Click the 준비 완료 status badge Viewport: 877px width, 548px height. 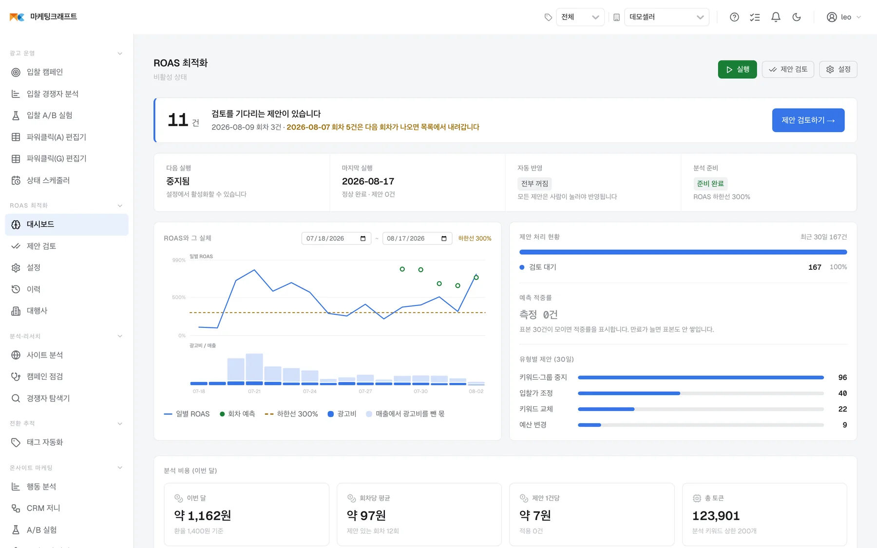(x=710, y=184)
